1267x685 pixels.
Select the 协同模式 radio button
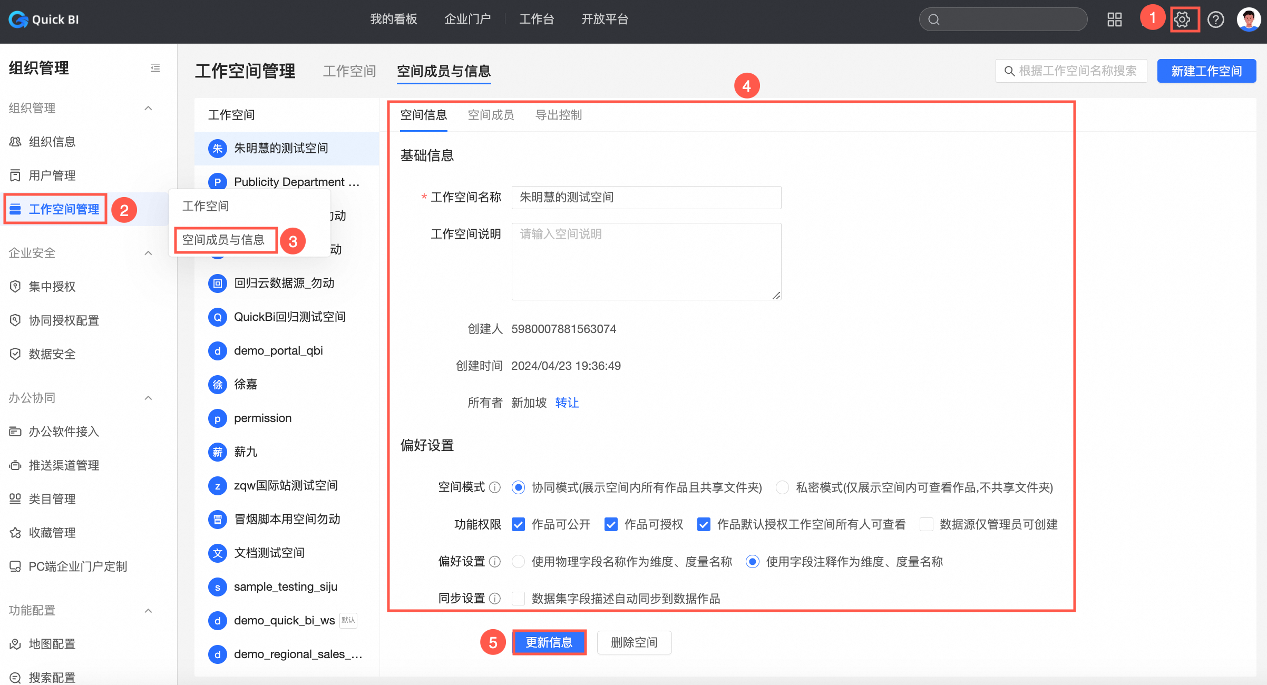[518, 487]
